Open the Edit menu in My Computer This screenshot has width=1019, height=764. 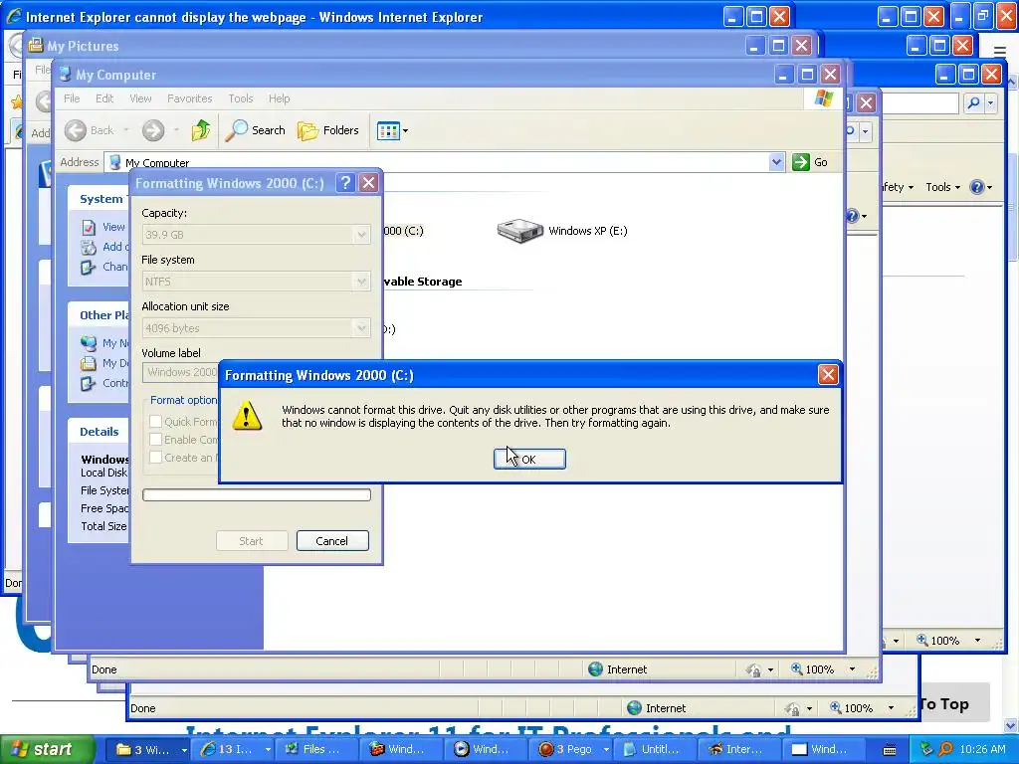pos(103,98)
